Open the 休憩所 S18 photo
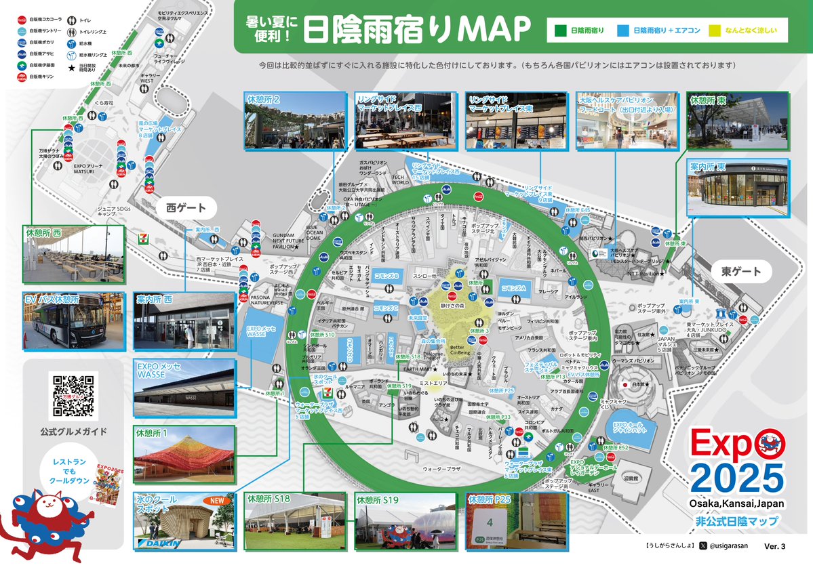The width and height of the screenshot is (813, 578). 295,522
